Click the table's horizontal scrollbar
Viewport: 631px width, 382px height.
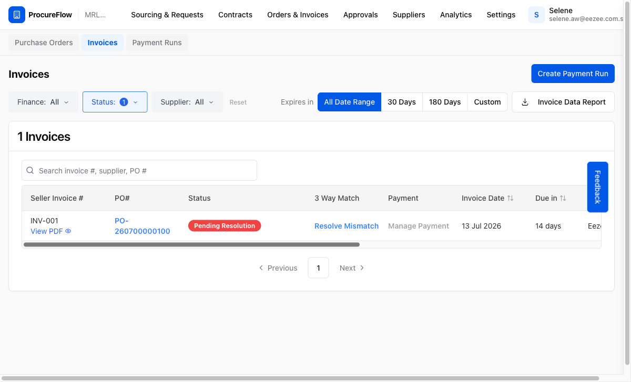tap(191, 244)
